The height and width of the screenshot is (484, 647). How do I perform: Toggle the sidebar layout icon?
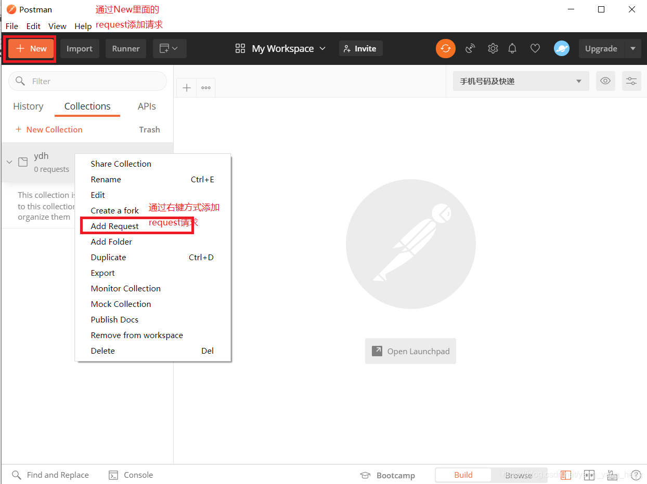565,475
